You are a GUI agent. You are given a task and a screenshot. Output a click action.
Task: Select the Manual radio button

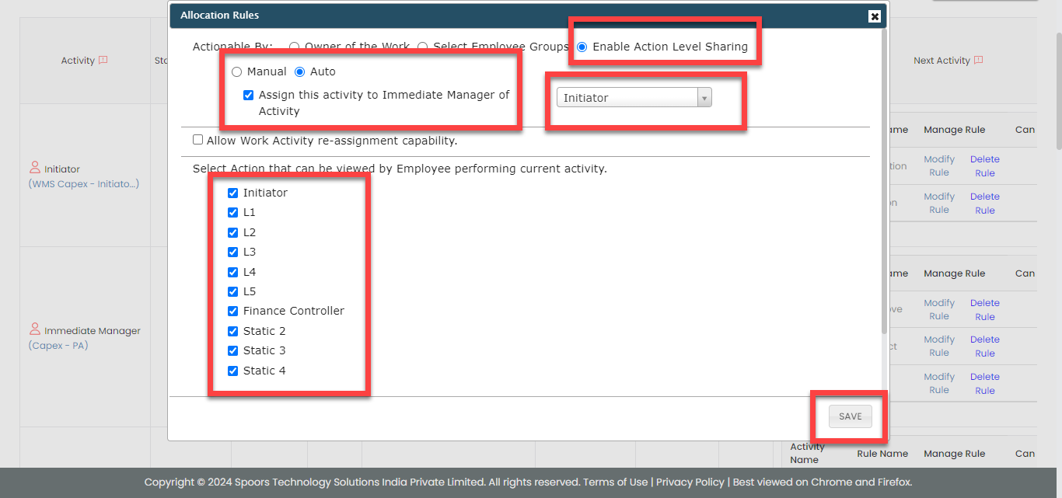236,72
